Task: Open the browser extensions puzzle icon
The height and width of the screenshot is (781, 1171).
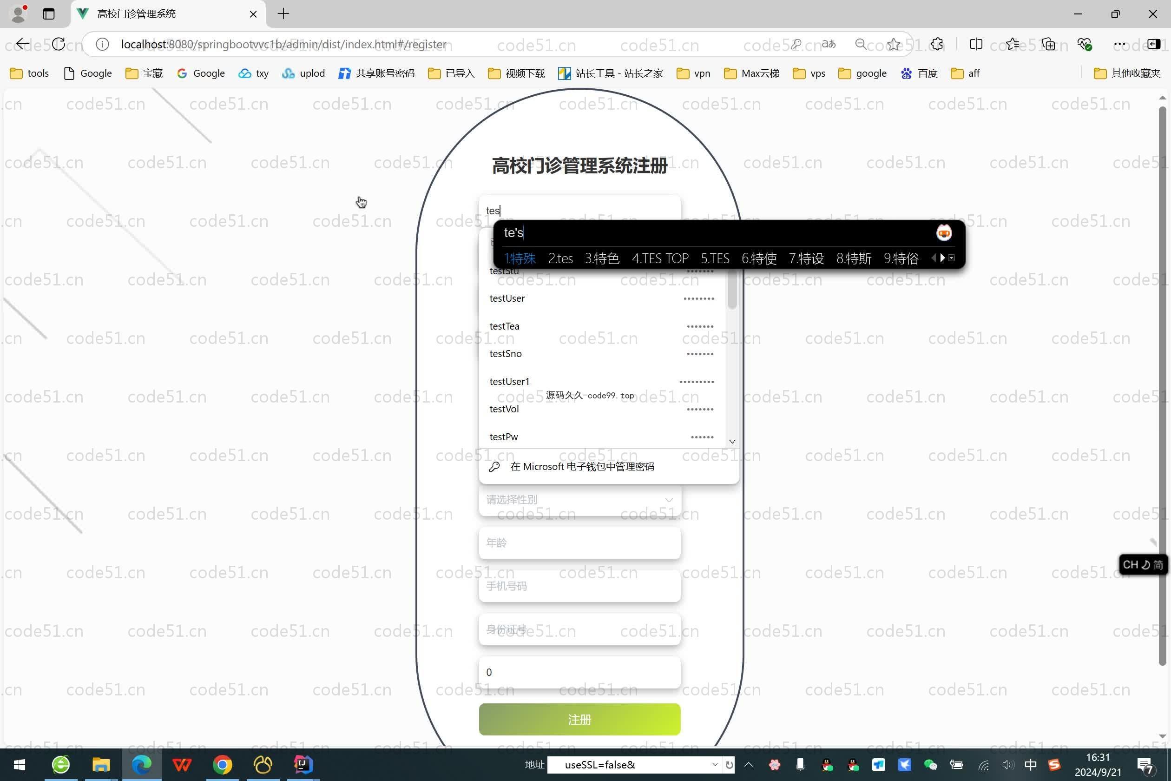Action: click(937, 44)
